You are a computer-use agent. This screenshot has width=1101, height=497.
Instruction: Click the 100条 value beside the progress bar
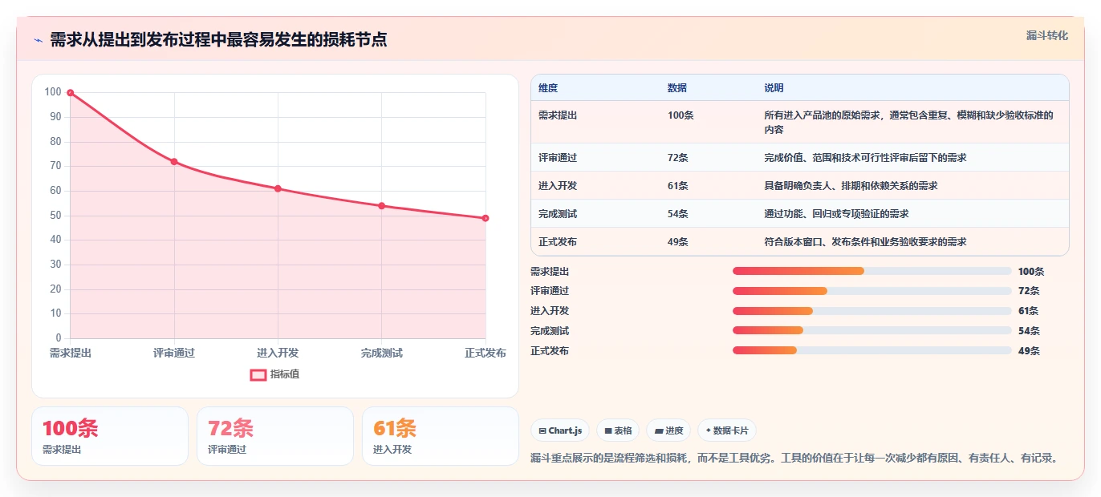tap(1031, 272)
